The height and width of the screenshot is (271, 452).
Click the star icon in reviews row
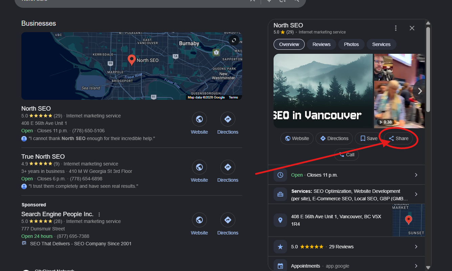pyautogui.click(x=280, y=247)
